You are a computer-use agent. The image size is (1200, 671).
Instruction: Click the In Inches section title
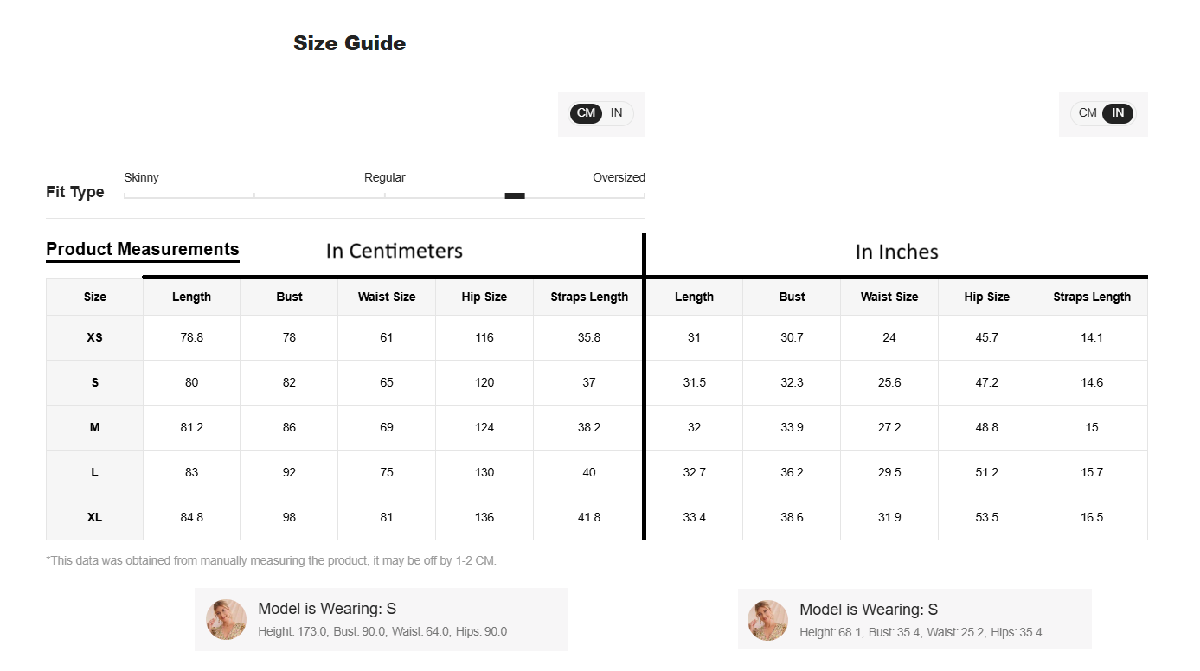[x=896, y=252]
